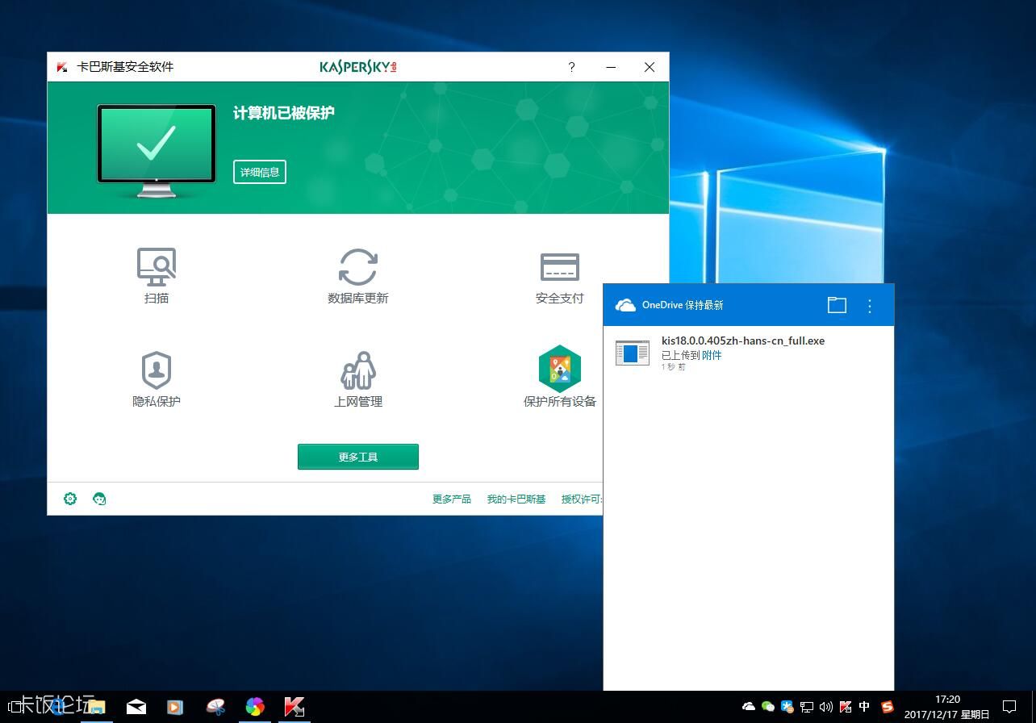Click the kis18.0.0.405zh-hans-cn_full.exe file thumbnail
Image resolution: width=1036 pixels, height=723 pixels.
coord(633,353)
